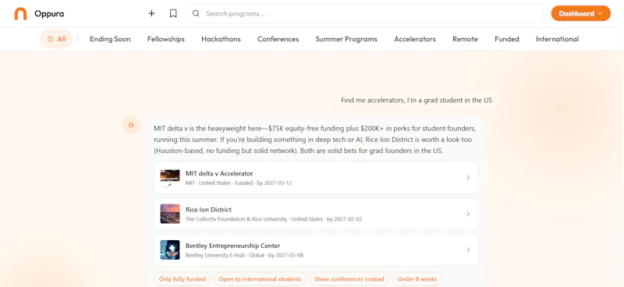Switch to Ending Soon tab

coord(110,39)
